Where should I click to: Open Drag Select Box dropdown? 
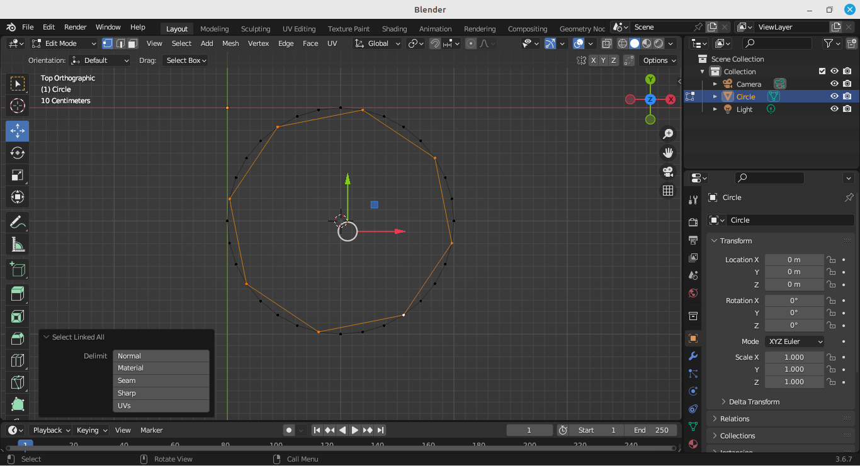click(185, 60)
